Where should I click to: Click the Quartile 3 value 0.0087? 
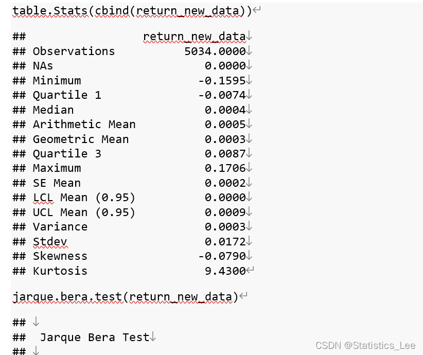pyautogui.click(x=225, y=154)
